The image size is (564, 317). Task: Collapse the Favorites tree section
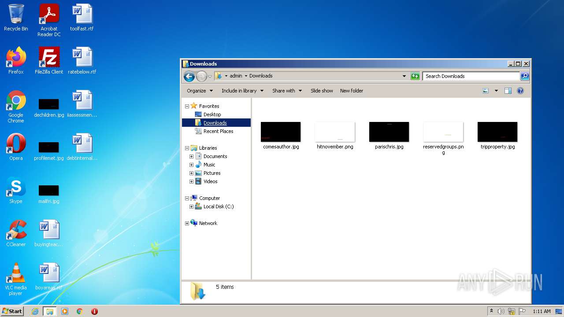click(x=187, y=106)
